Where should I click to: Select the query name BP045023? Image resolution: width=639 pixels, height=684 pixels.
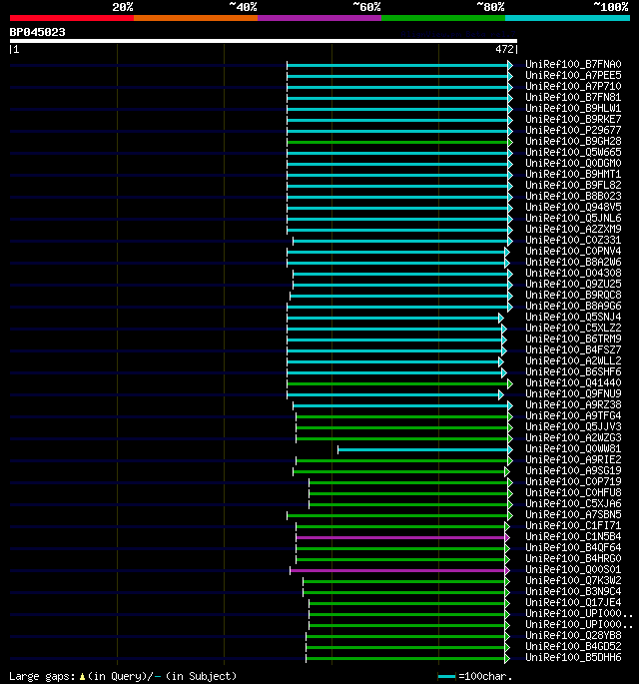coord(38,32)
